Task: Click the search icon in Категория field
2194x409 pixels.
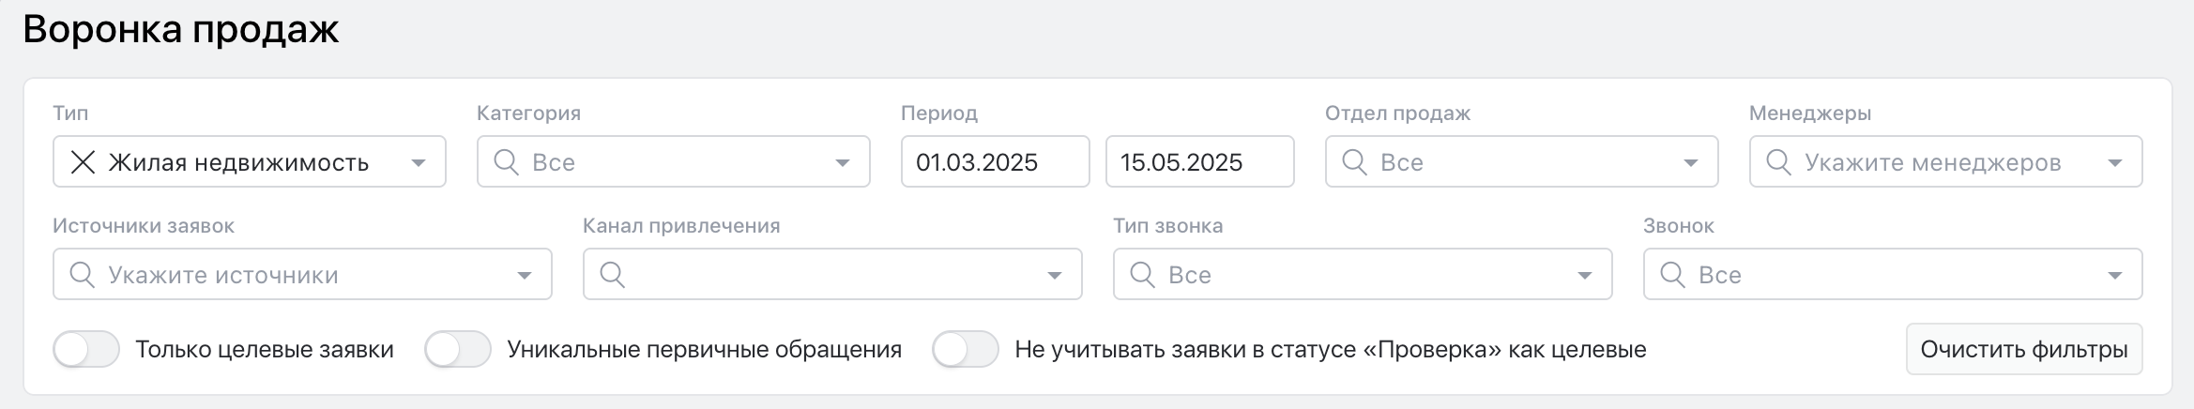Action: 507,162
